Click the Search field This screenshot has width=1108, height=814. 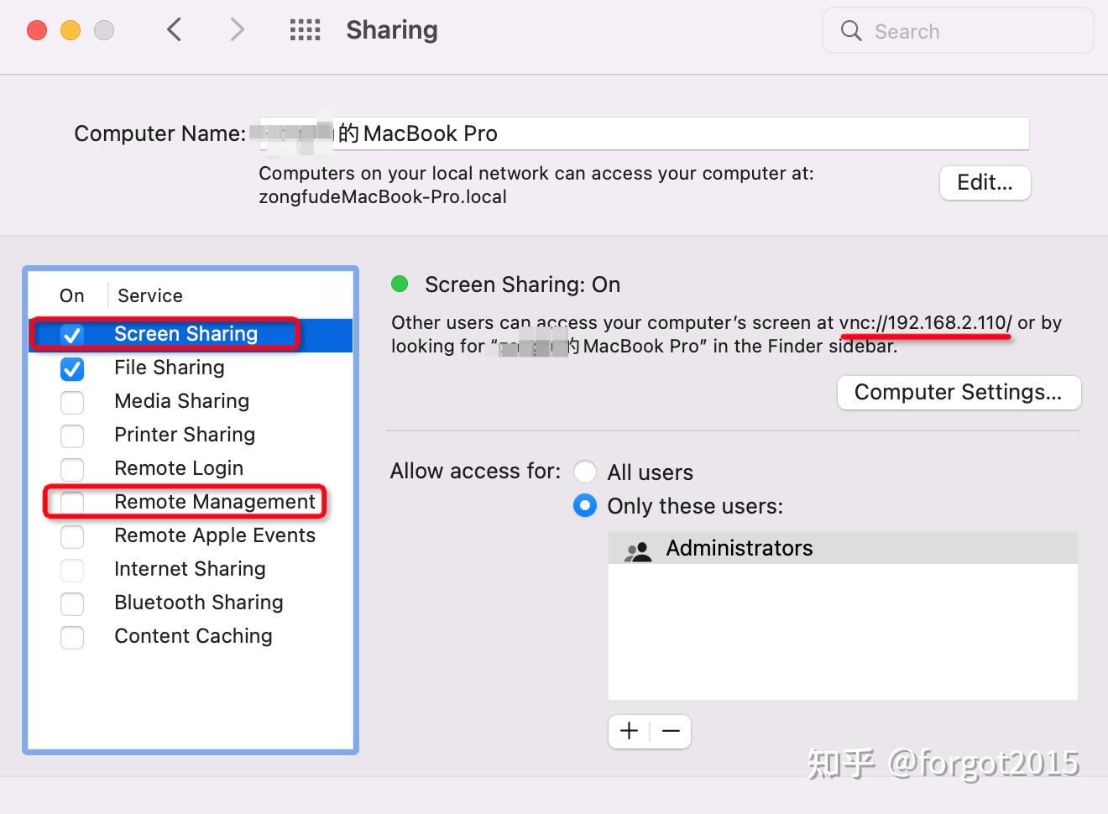[959, 31]
